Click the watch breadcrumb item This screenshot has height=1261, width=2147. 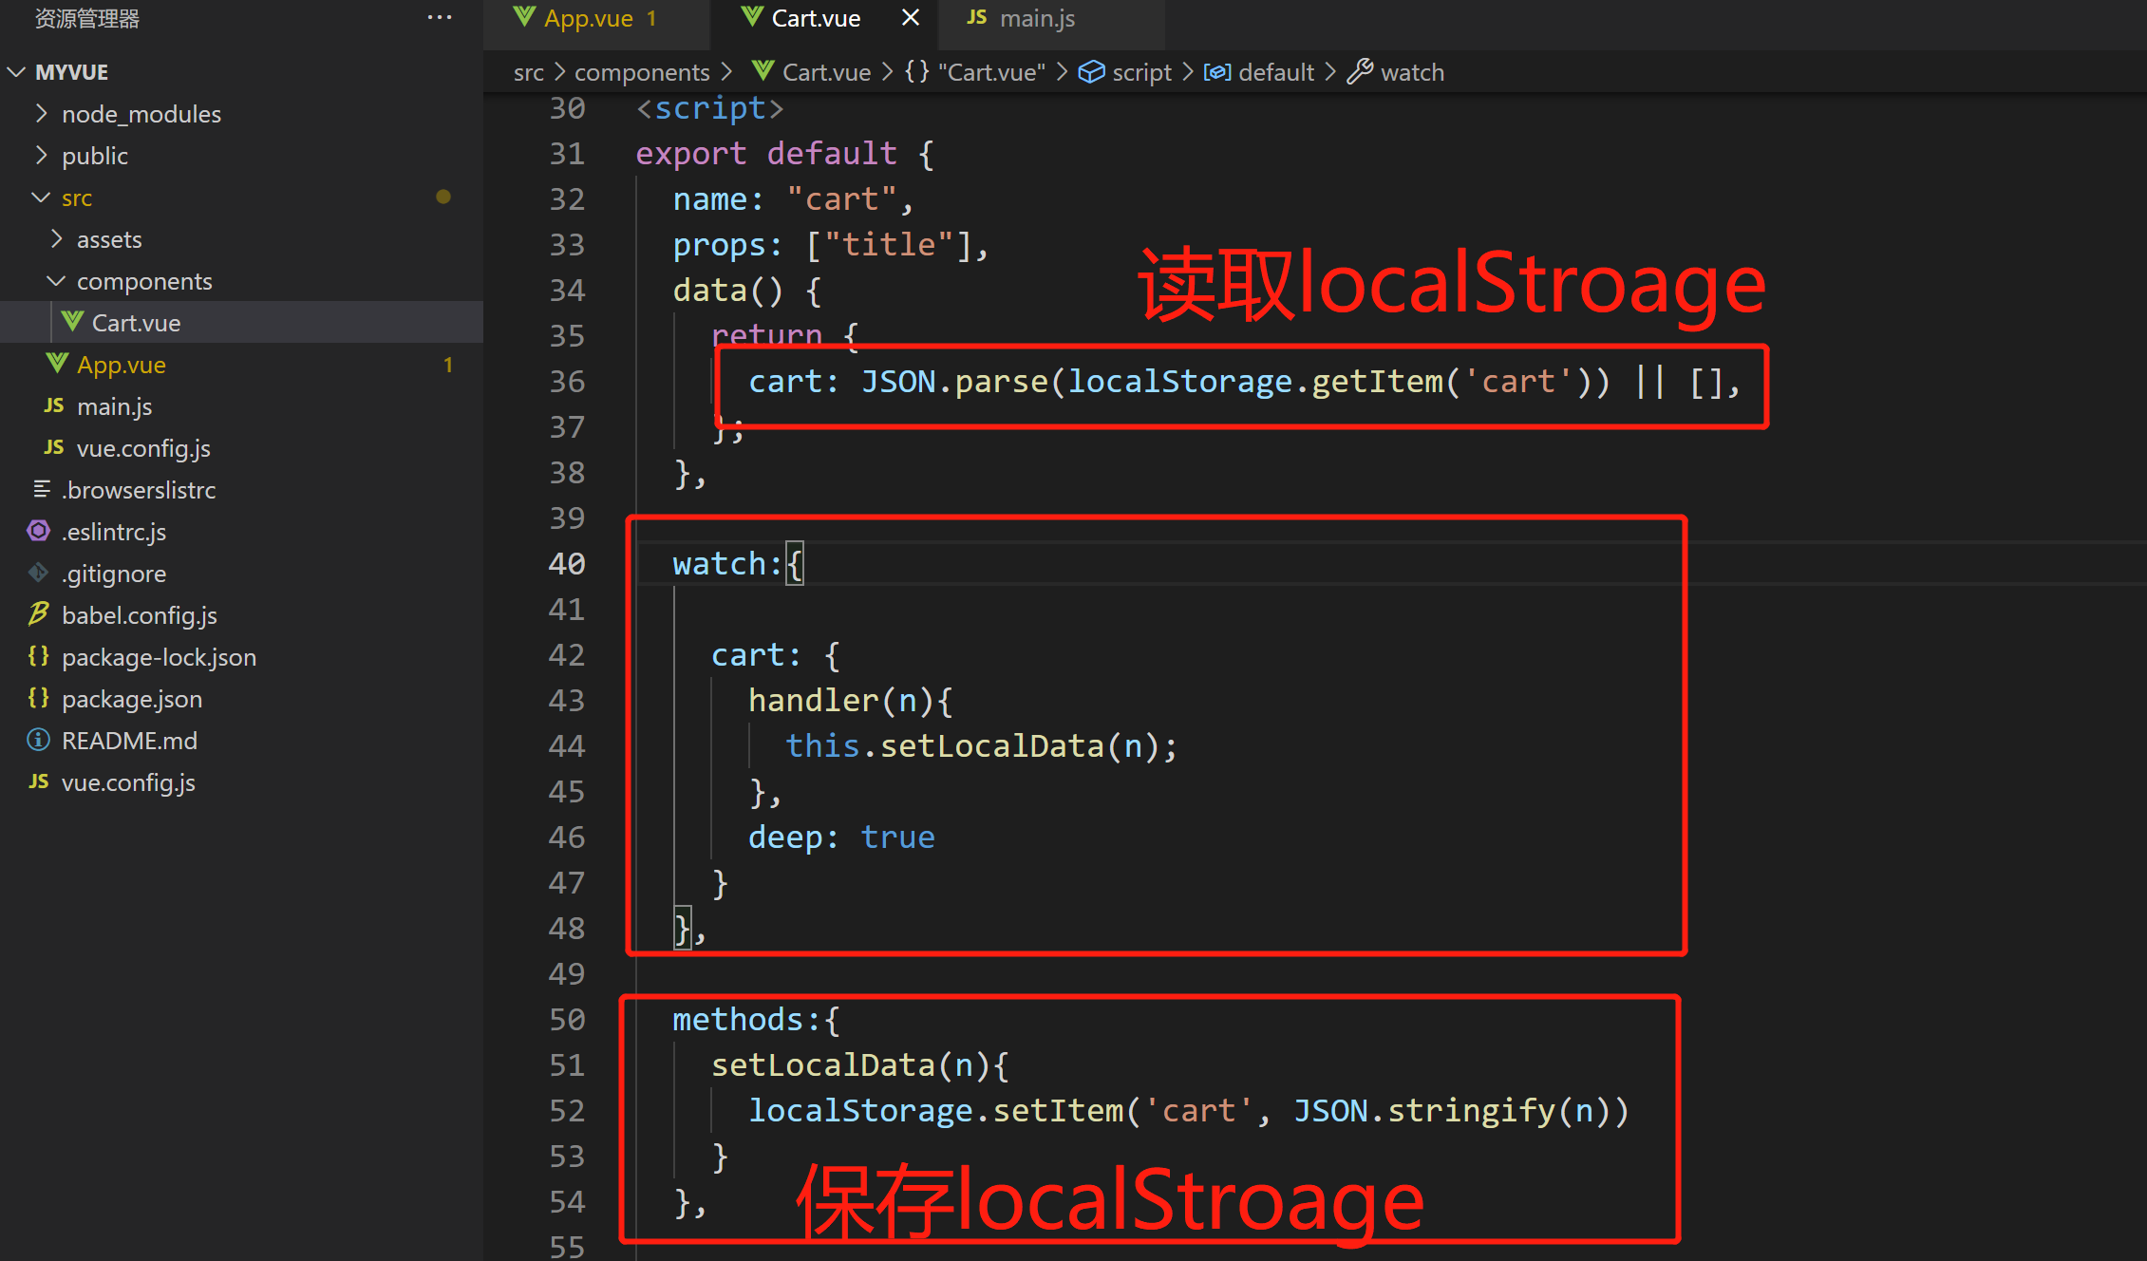click(1411, 72)
